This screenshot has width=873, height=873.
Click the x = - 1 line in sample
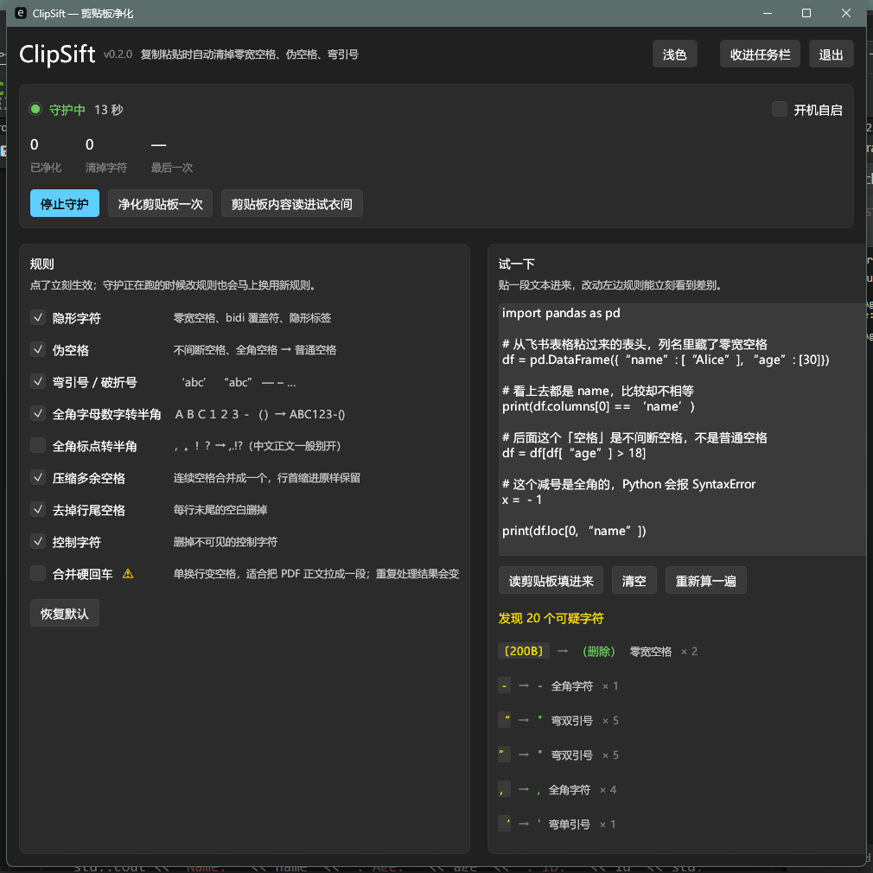pos(522,500)
